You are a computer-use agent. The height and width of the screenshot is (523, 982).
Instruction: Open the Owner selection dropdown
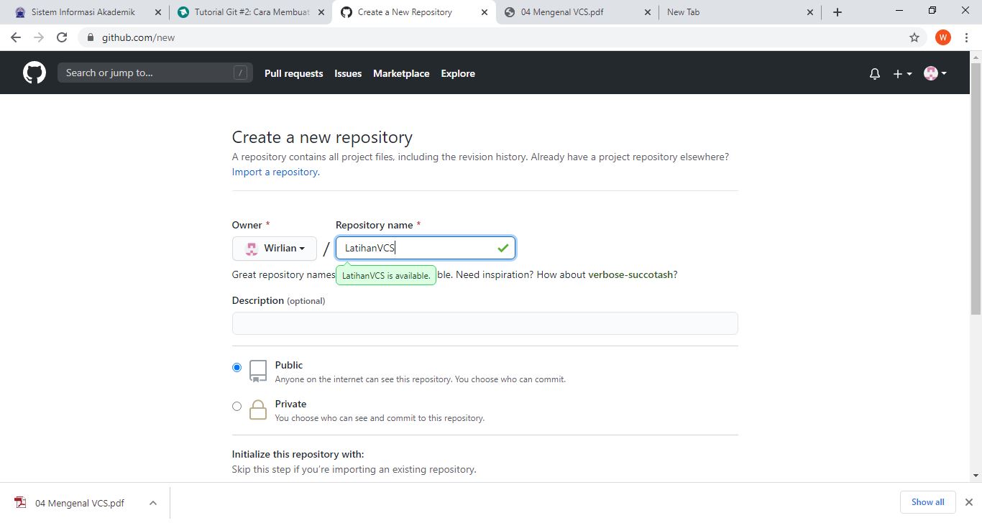point(274,248)
